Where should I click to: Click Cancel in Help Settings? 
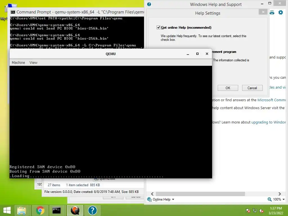point(252,88)
